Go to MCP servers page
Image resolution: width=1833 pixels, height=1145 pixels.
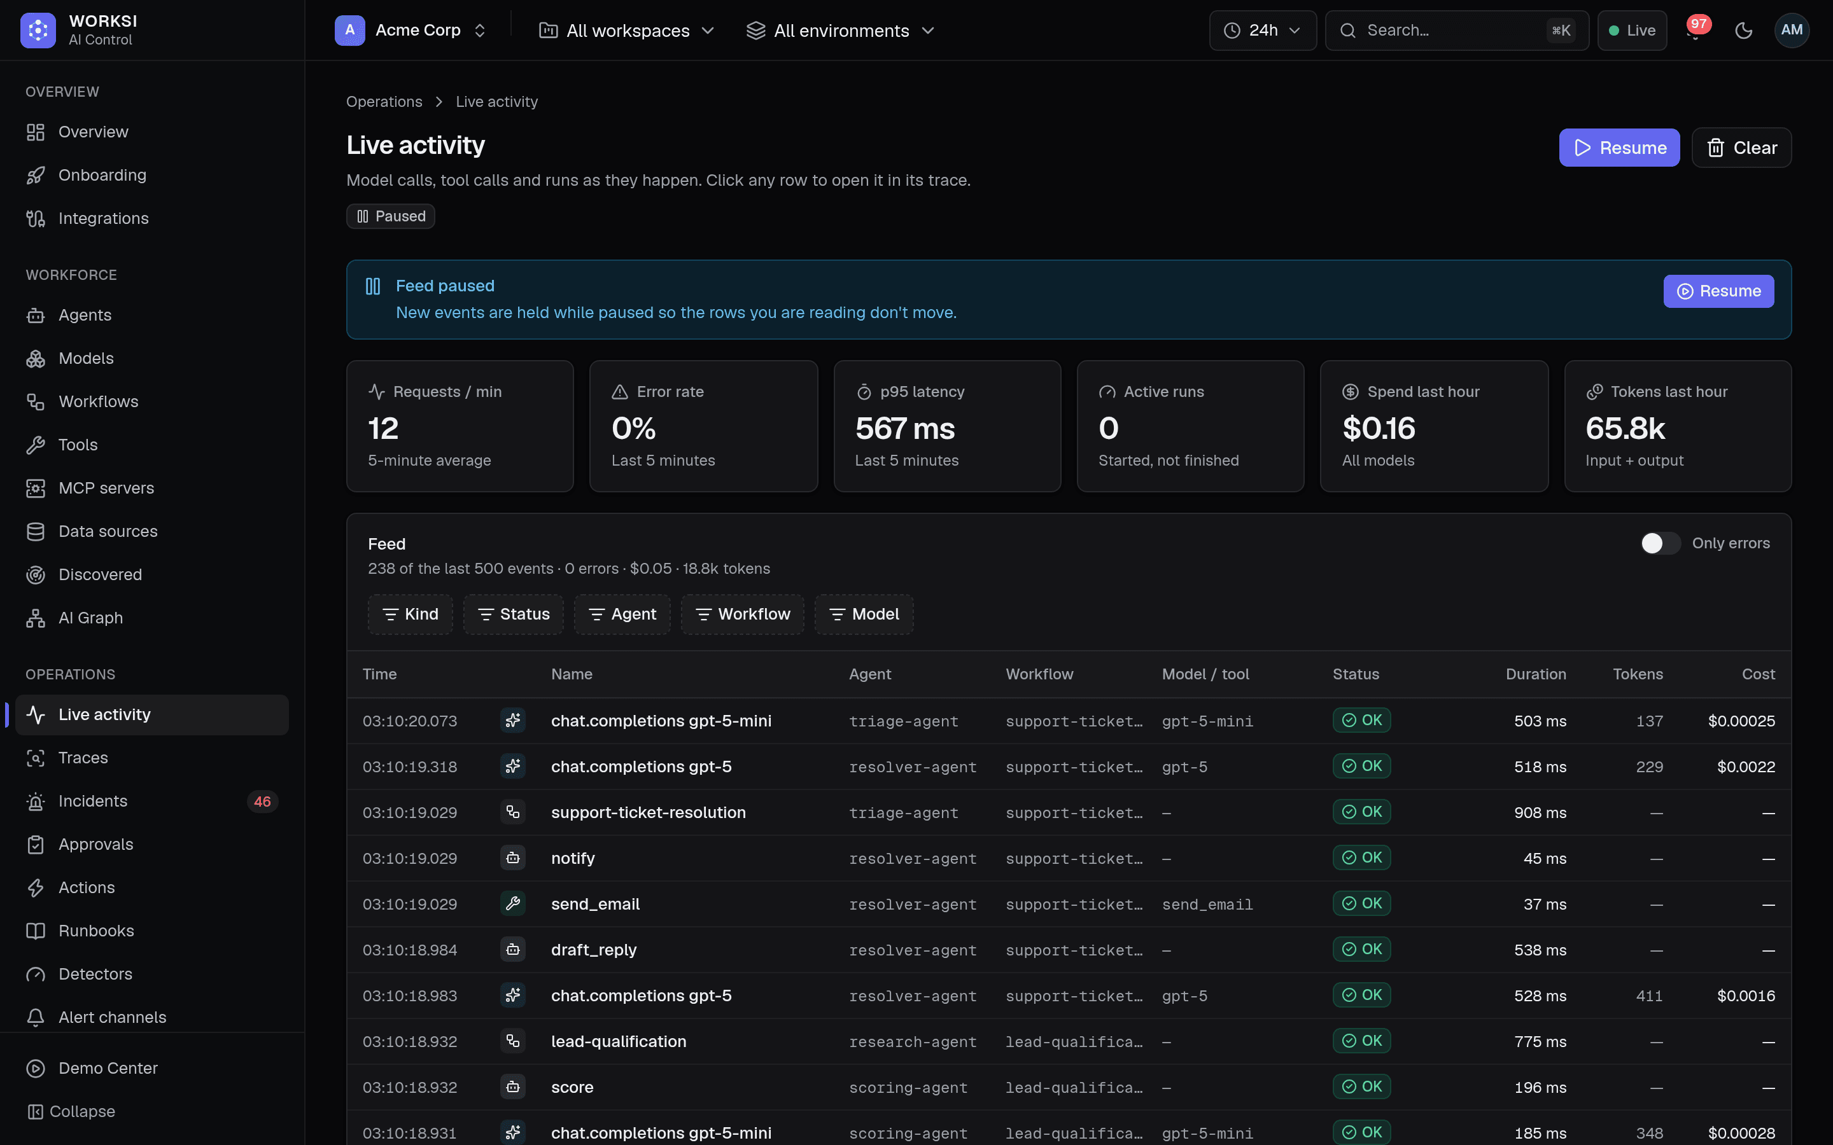point(151,489)
